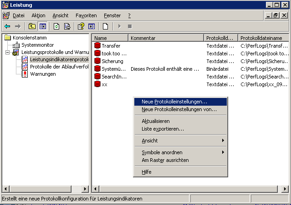Click the Transfer log database icon
Viewport: 291px width, 205px height.
97,45
